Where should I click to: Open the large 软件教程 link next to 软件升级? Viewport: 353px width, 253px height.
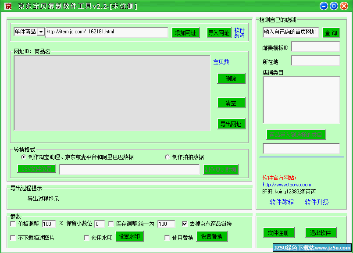282,202
